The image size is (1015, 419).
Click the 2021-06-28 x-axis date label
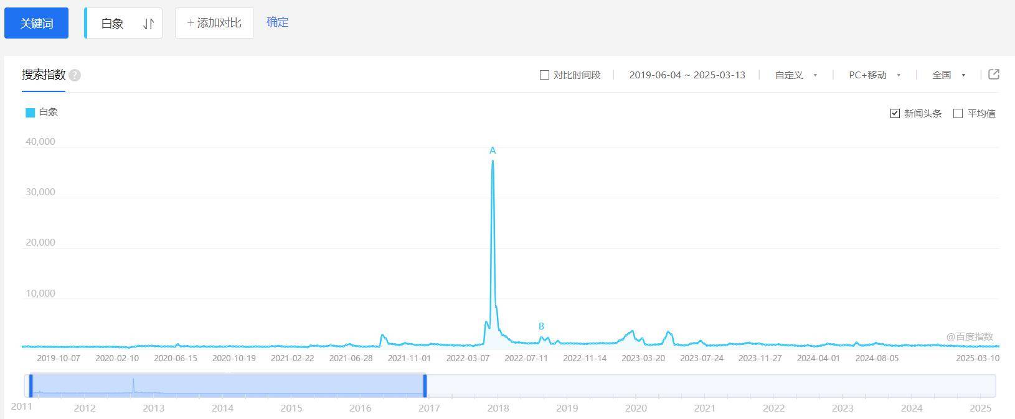click(x=351, y=358)
